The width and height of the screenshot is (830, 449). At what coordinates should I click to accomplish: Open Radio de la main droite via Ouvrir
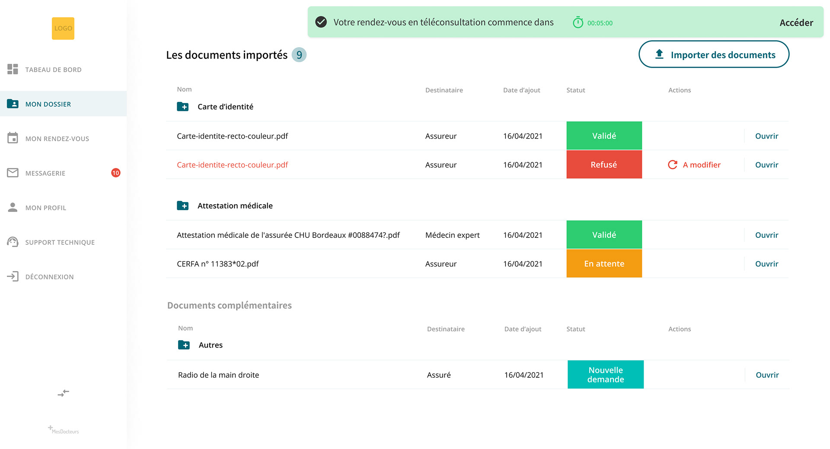tap(767, 375)
